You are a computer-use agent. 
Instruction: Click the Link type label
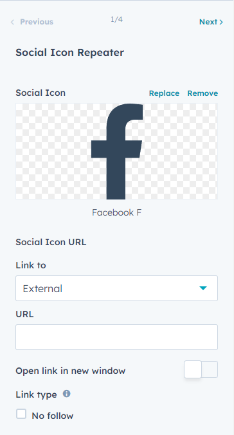(36, 394)
